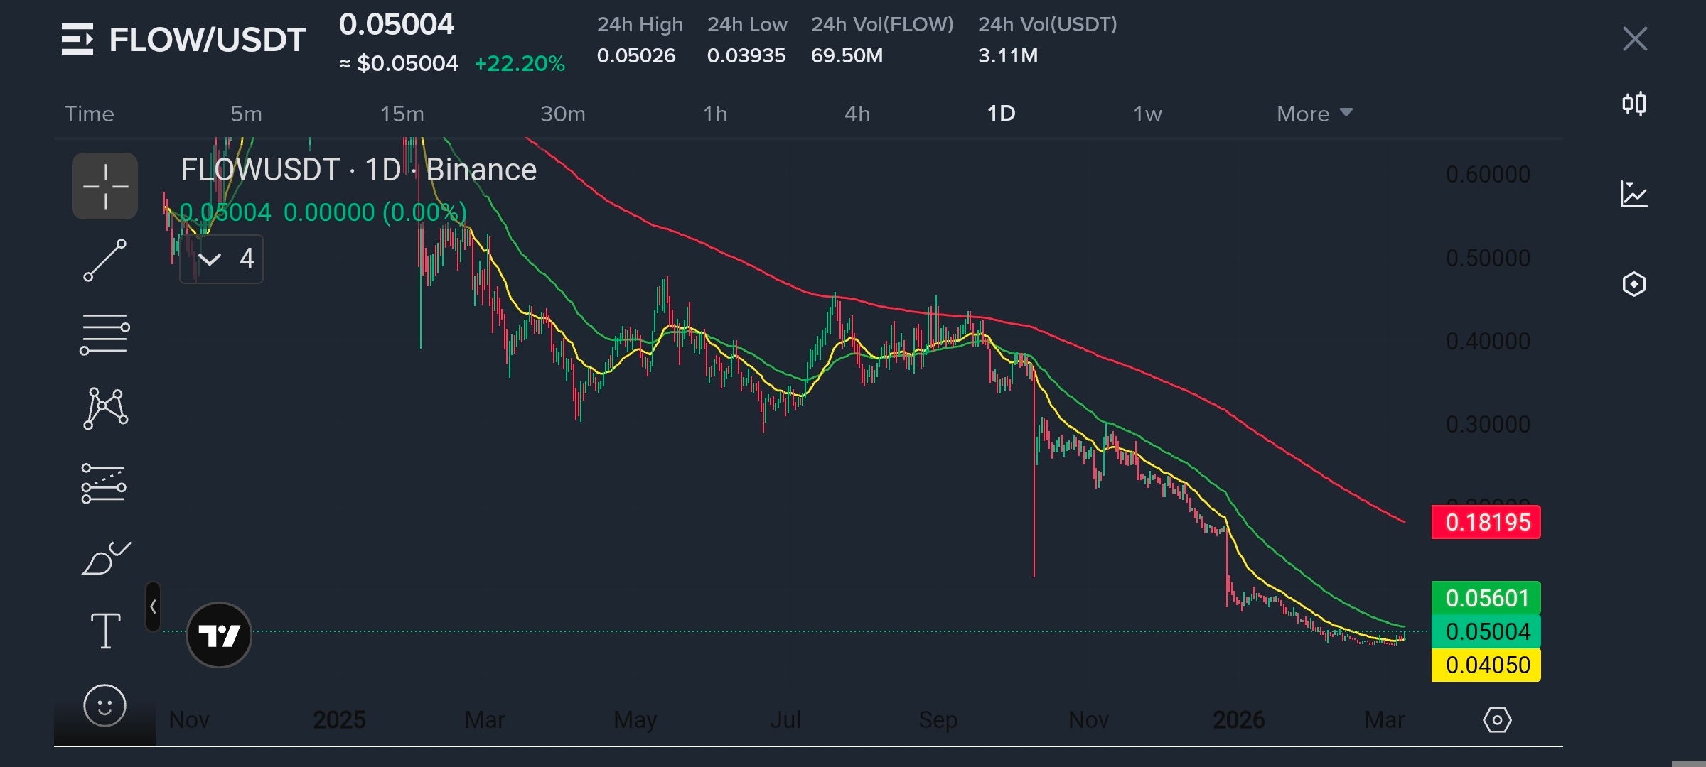This screenshot has height=767, width=1706.
Task: Select the trend line drawing tool
Action: [x=104, y=260]
